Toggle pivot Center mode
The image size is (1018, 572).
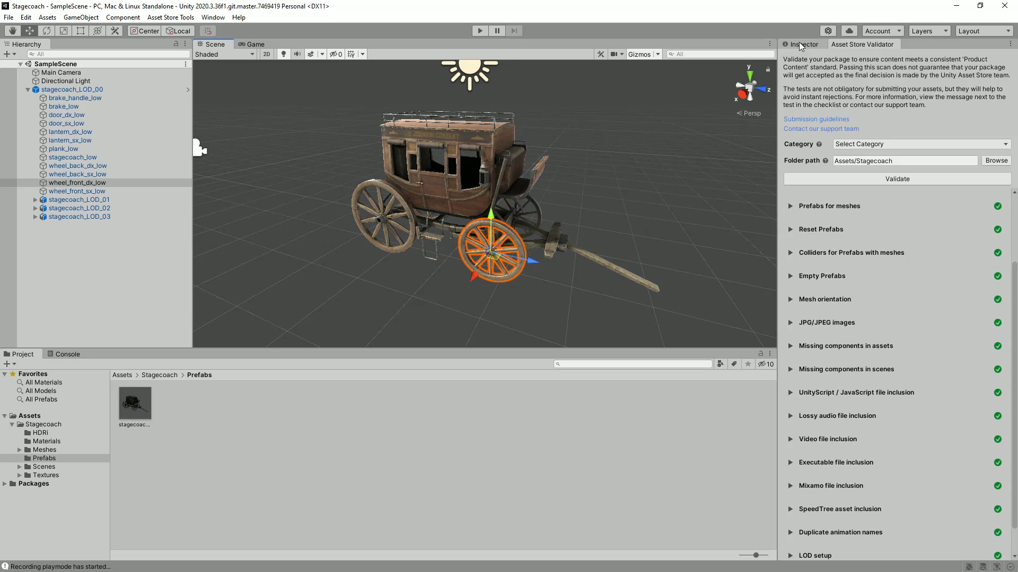click(x=144, y=31)
